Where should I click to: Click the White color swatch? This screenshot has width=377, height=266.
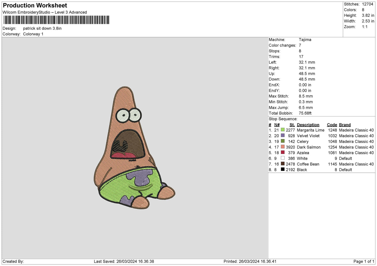coord(283,158)
